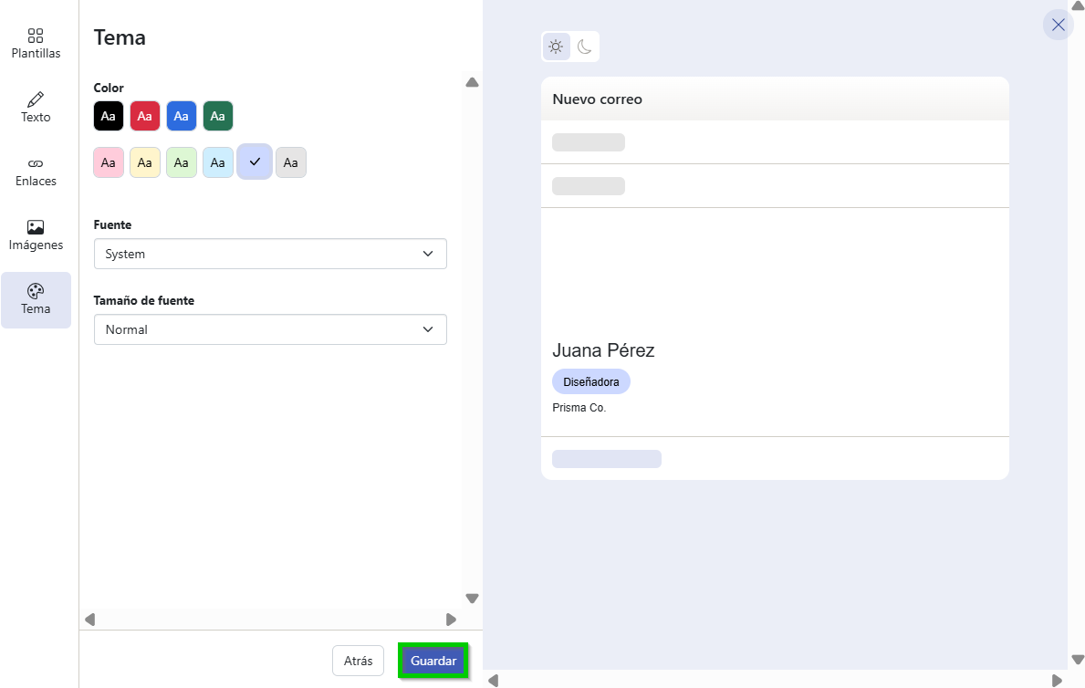The width and height of the screenshot is (1085, 688).
Task: Select the light yellow color swatch
Action: (x=145, y=162)
